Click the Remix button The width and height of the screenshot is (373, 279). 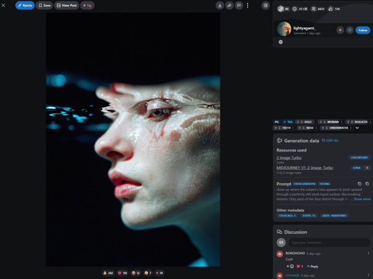coord(25,6)
